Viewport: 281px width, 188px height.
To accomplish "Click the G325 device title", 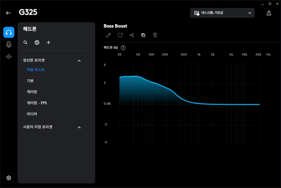I will click(x=28, y=12).
